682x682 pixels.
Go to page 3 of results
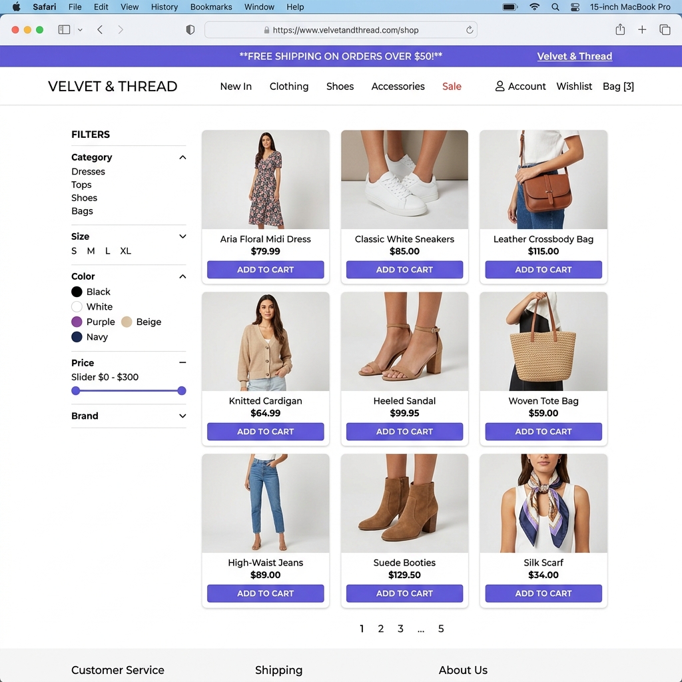[x=400, y=628]
